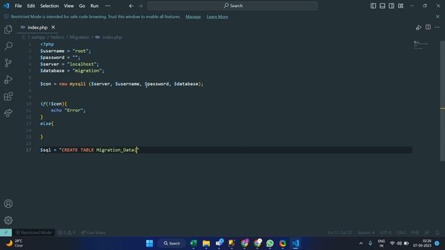
Task: Dismiss the Restricted Mode banner
Action: (x=437, y=17)
